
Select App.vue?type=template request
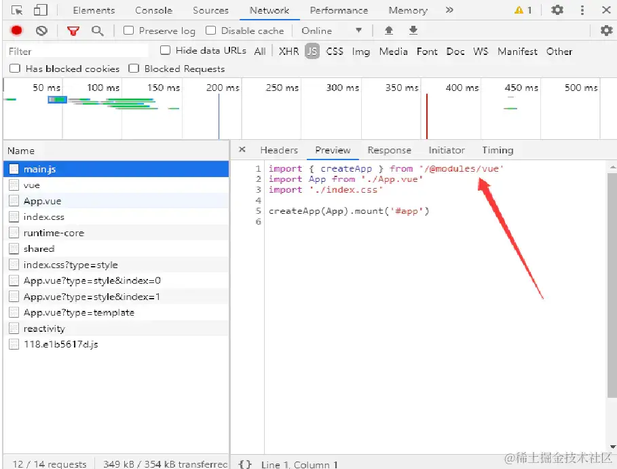coord(116,312)
